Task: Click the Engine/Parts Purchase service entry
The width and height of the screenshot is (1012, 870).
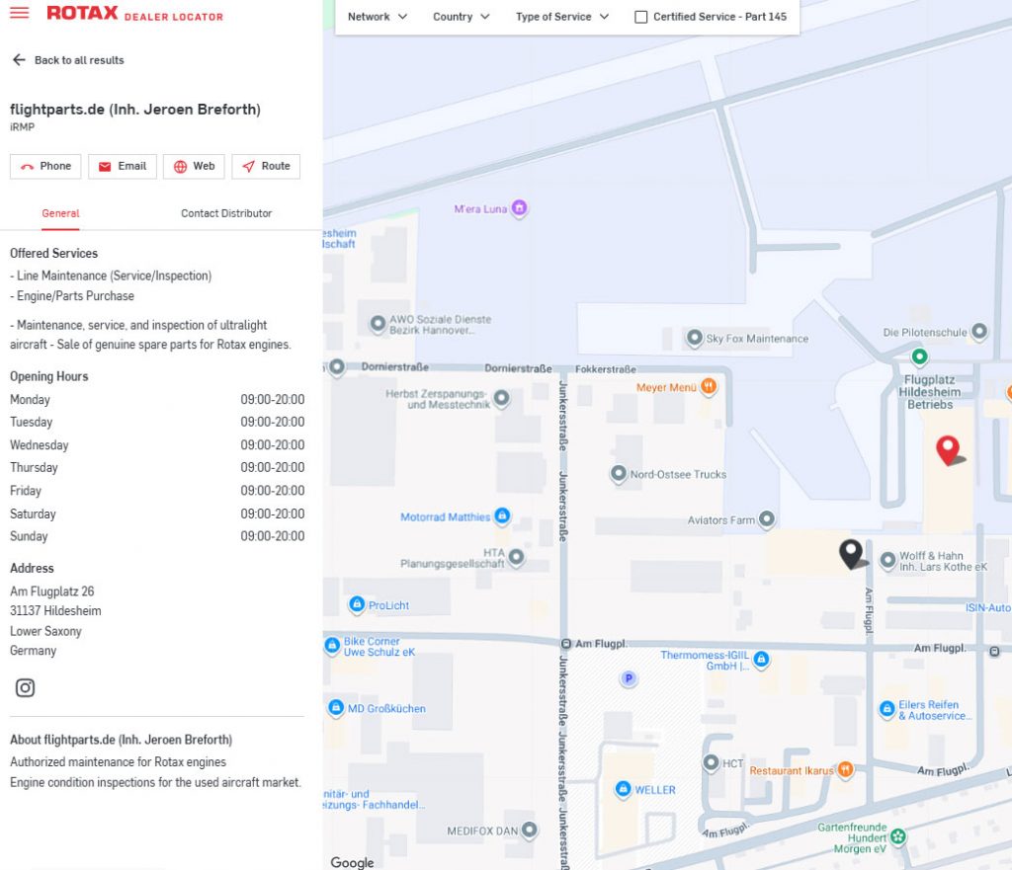Action: click(72, 296)
